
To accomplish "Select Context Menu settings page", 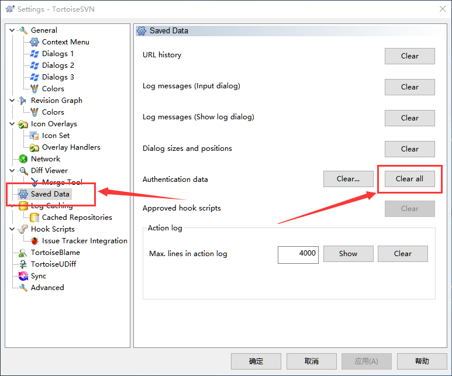I will click(x=65, y=42).
